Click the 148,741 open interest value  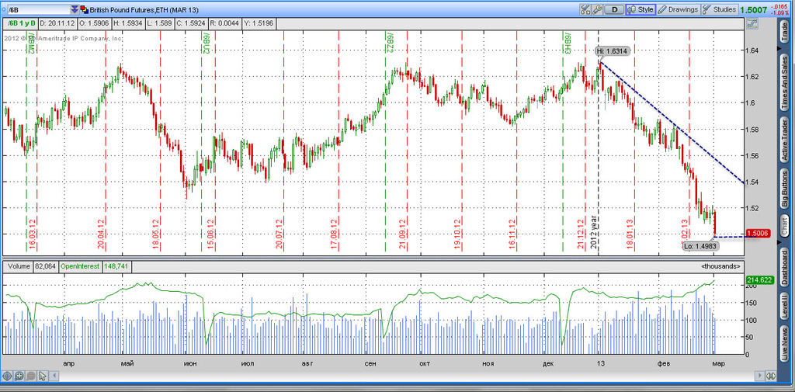click(x=116, y=265)
